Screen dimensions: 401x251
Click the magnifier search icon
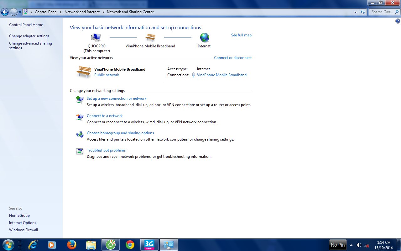pos(397,12)
